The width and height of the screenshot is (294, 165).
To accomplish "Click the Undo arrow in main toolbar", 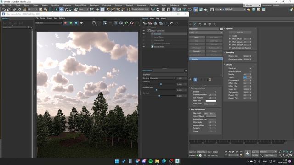I will coord(4,10).
